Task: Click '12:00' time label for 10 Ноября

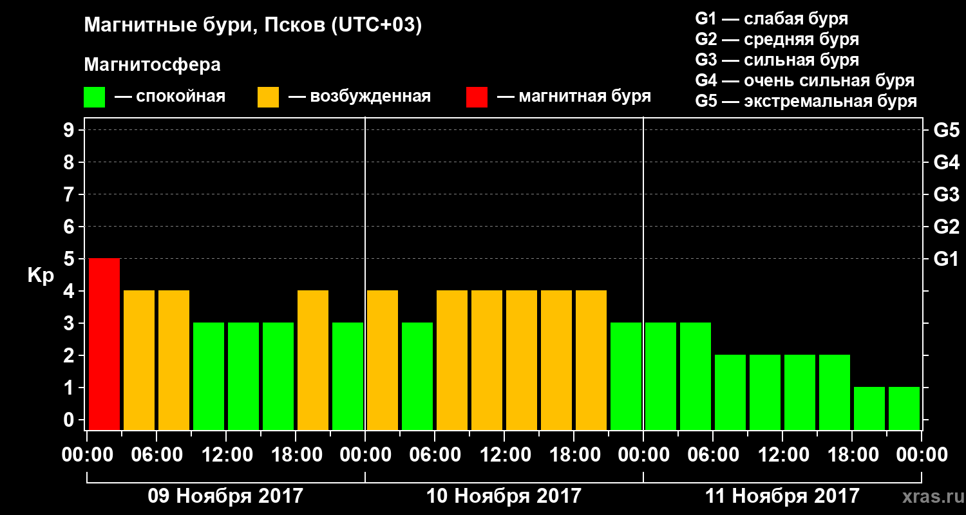Action: tap(504, 455)
